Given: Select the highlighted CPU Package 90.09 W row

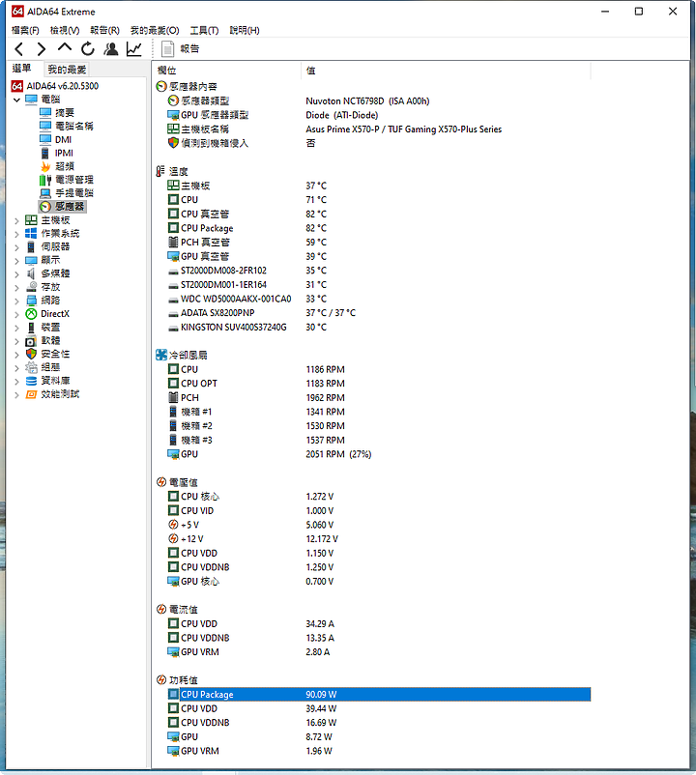Looking at the screenshot, I should coord(379,695).
